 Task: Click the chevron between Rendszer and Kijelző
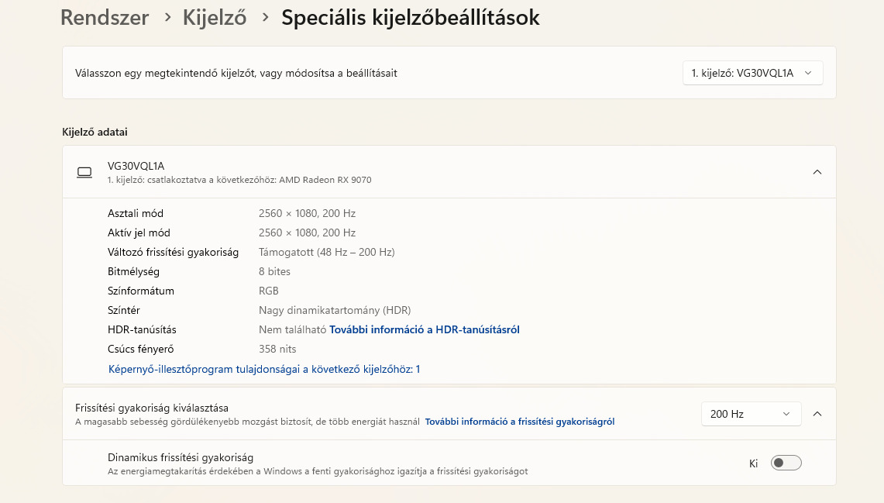point(167,17)
